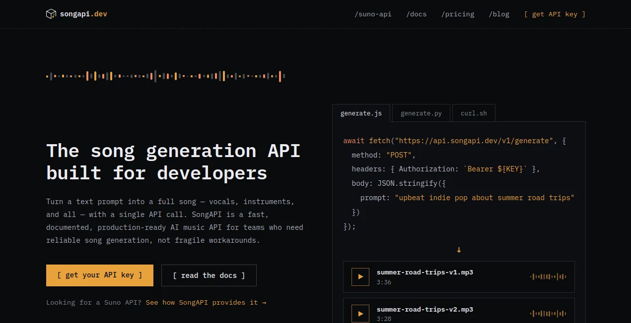The width and height of the screenshot is (631, 323).
Task: Click waveform of summer-road-trips-v2.mp3
Action: pyautogui.click(x=548, y=313)
